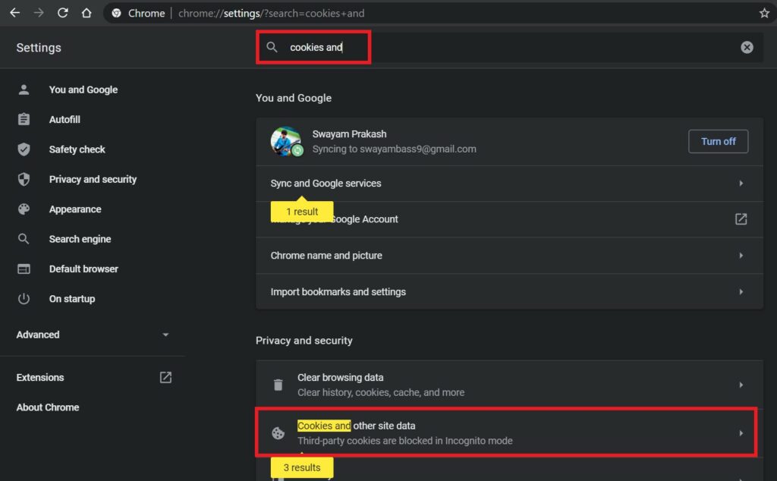Click the 'You and Google' section heading
777x481 pixels.
[x=294, y=98]
